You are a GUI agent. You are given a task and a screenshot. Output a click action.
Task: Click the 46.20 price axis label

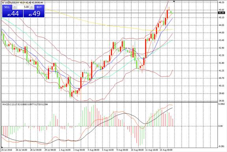(221, 2)
